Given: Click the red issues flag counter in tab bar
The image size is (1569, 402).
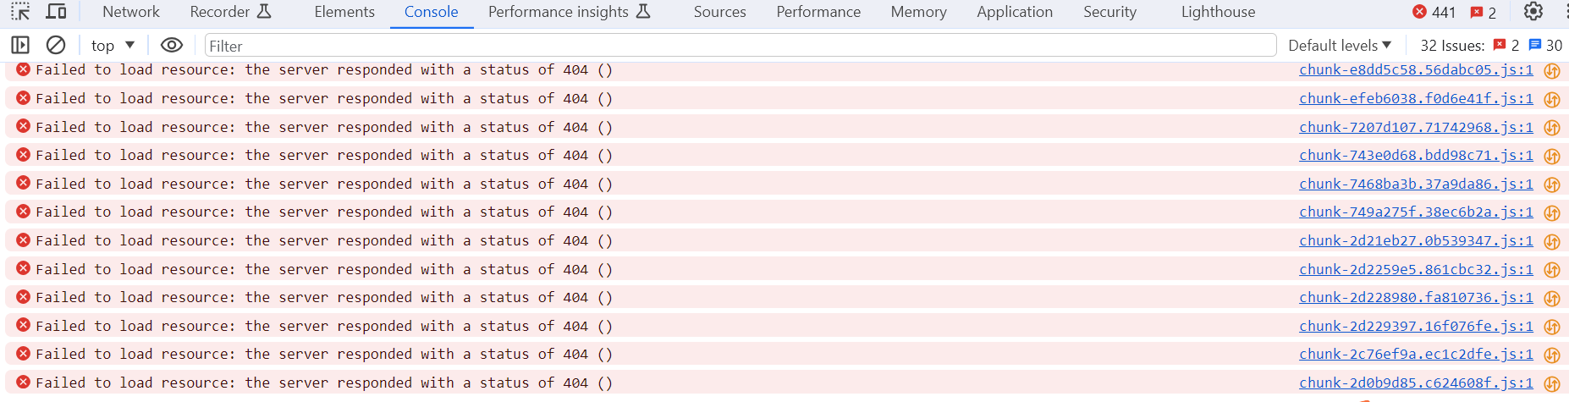Looking at the screenshot, I should 1484,13.
